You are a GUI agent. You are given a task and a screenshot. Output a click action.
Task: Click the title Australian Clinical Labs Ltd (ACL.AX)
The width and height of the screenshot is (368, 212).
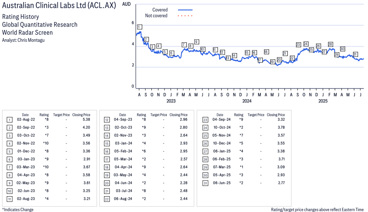(x=59, y=5)
